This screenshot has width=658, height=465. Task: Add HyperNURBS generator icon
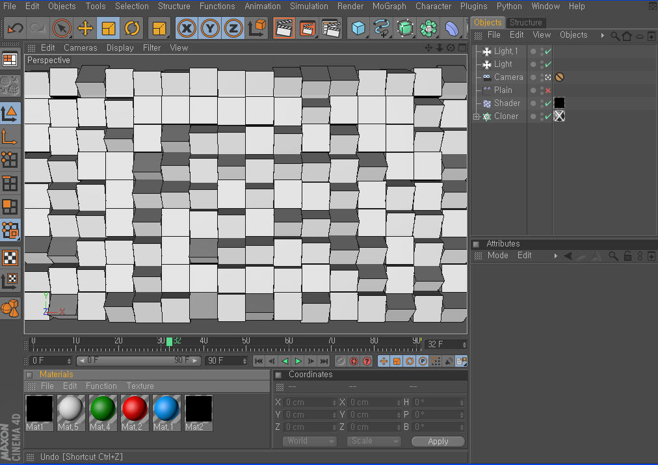(405, 28)
